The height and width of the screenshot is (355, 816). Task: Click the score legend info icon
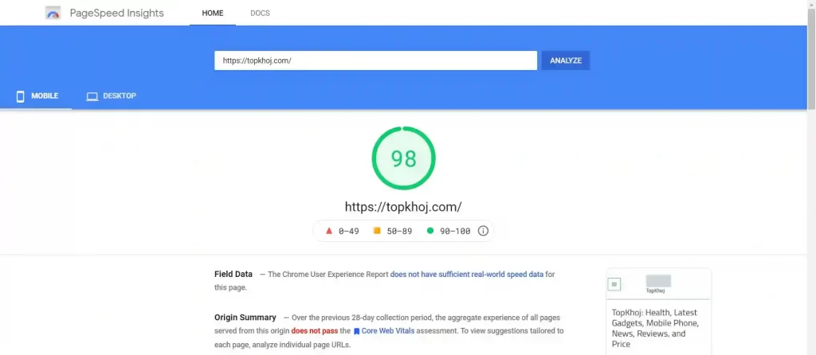pyautogui.click(x=483, y=231)
